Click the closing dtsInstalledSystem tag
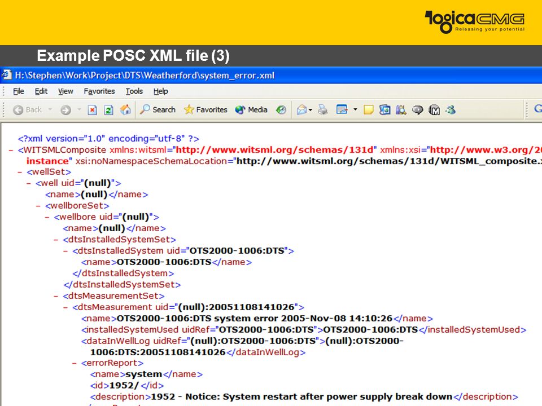Viewport: 542px width, 406px height. pyautogui.click(x=123, y=273)
